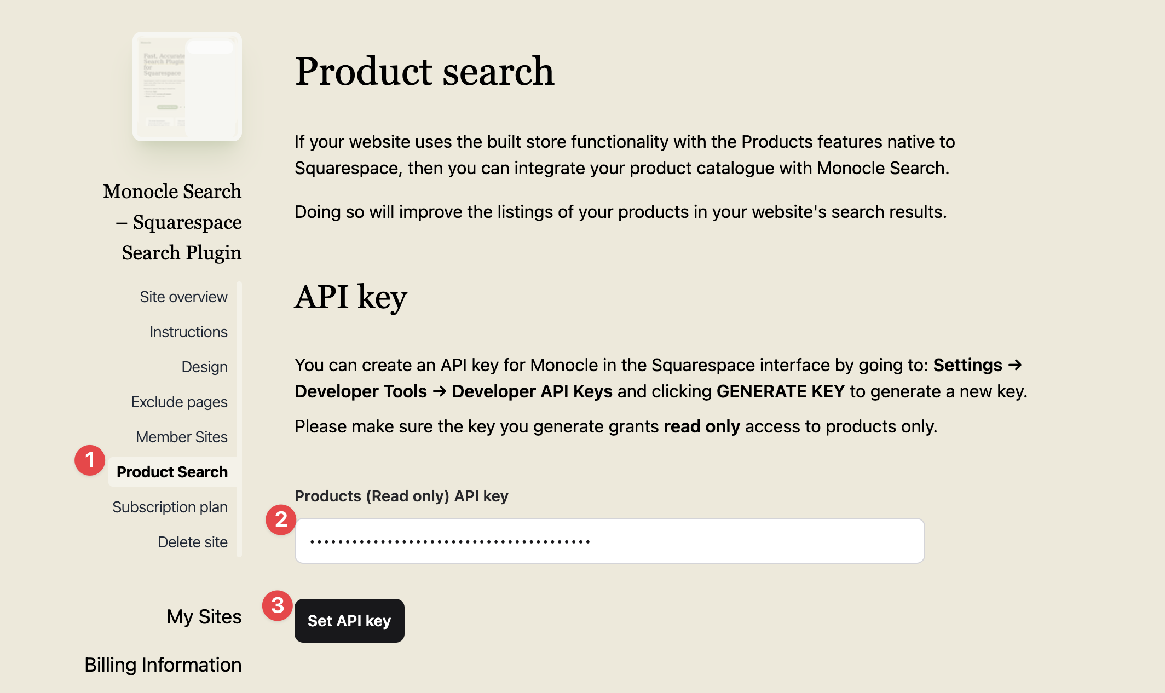Open the Delete site option
Screen dimensions: 1165x693
click(x=193, y=542)
